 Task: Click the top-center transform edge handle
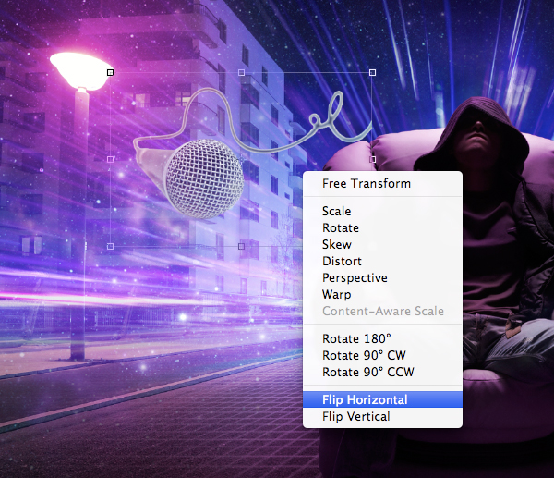(242, 71)
